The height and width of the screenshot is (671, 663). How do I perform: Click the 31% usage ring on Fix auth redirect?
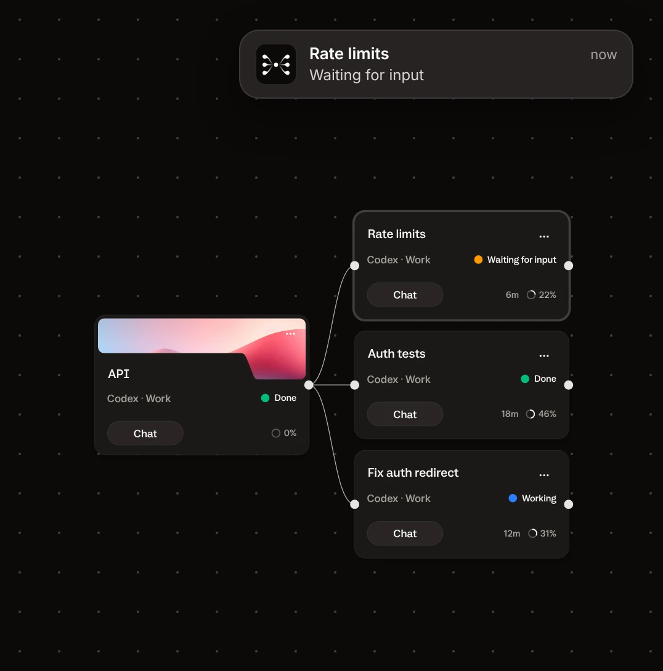click(532, 533)
